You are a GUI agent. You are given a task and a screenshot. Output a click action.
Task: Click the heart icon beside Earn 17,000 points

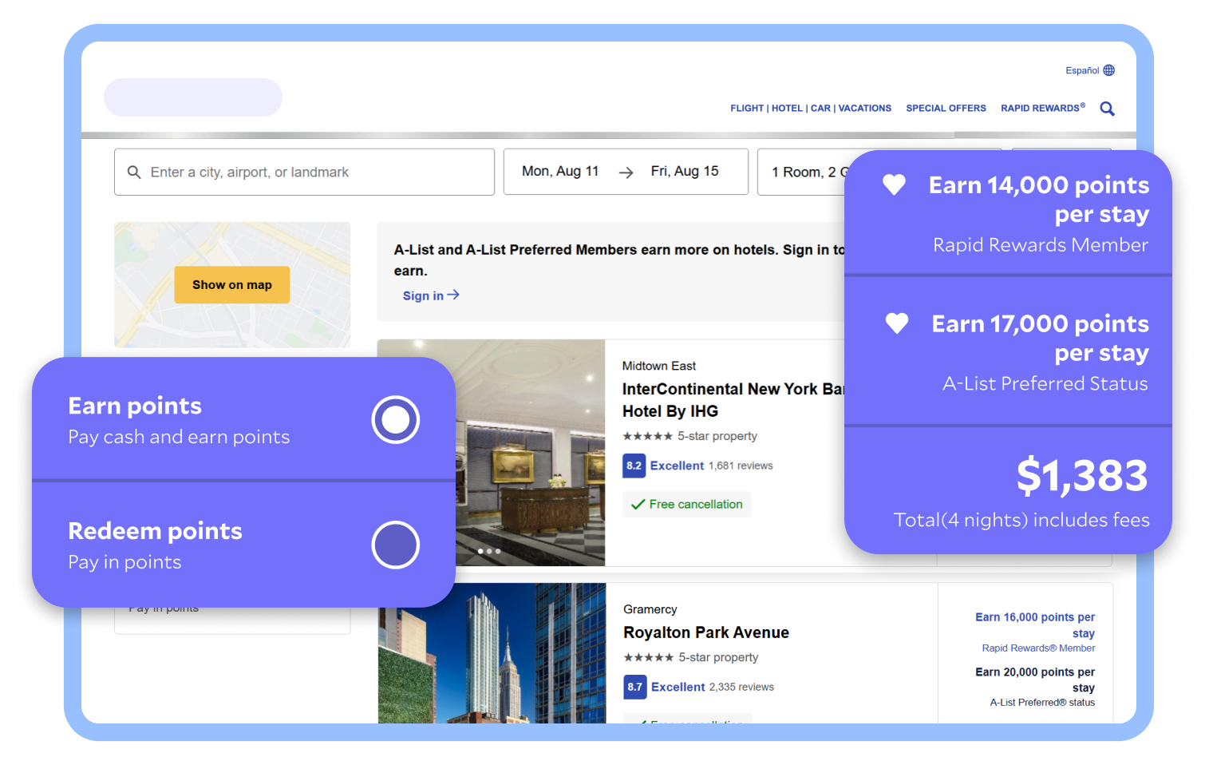pyautogui.click(x=897, y=323)
